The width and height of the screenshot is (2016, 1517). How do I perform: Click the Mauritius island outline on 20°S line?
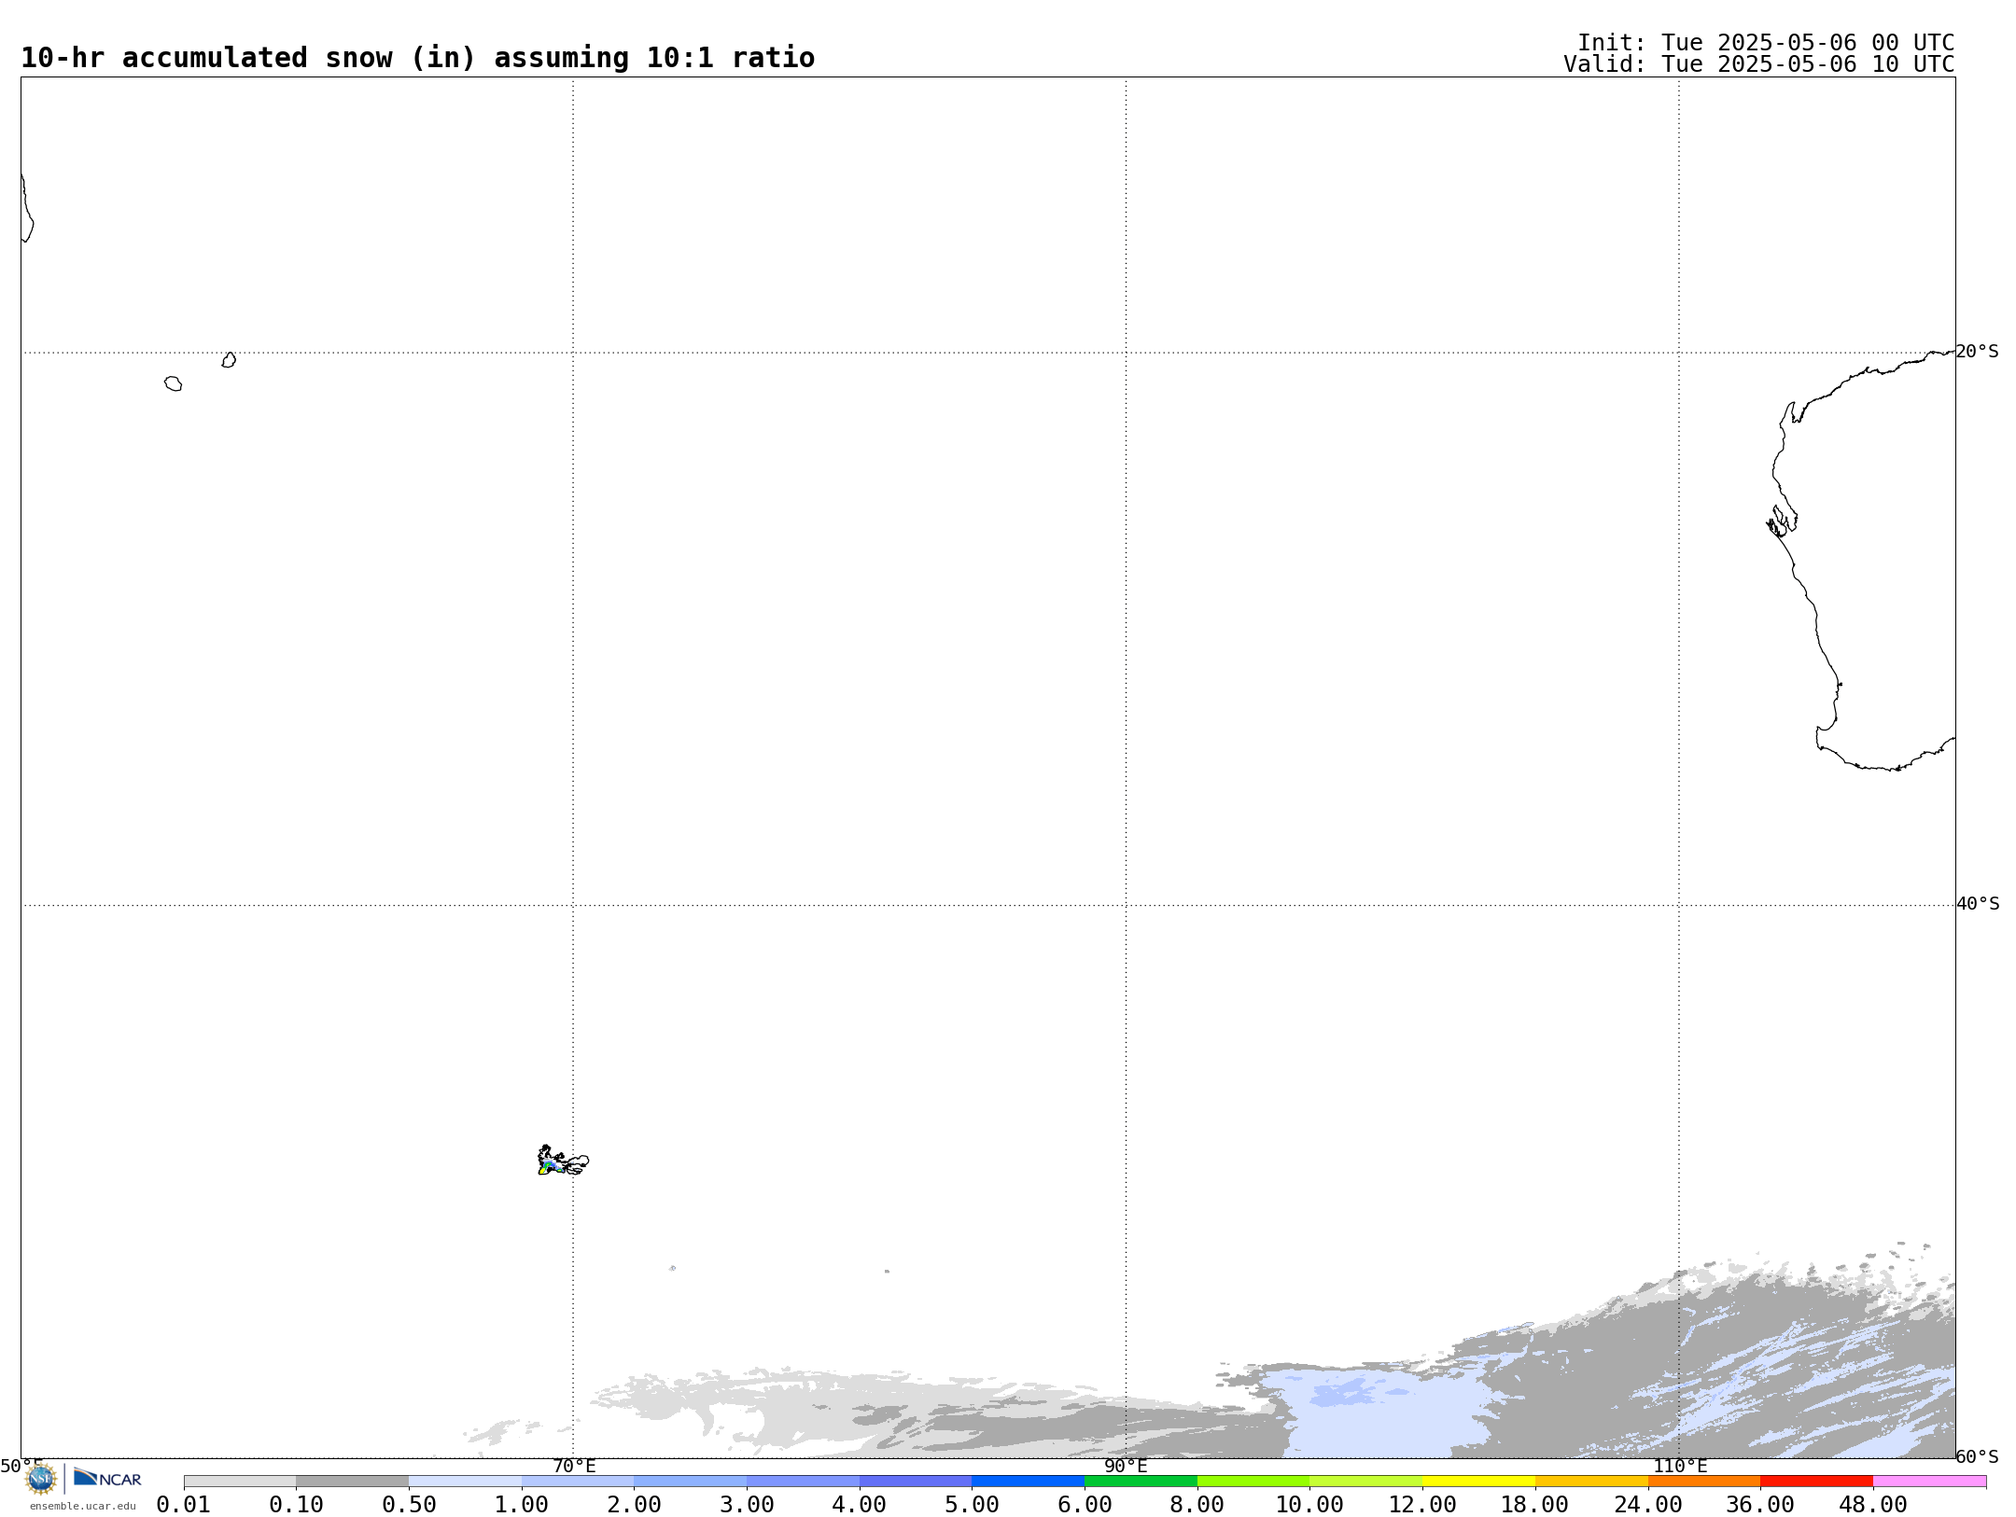tap(229, 360)
